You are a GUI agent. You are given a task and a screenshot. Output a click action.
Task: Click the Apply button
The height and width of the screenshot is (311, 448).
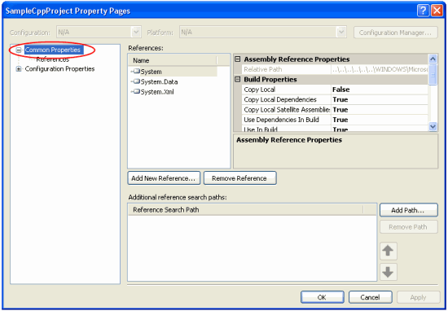[x=419, y=297]
